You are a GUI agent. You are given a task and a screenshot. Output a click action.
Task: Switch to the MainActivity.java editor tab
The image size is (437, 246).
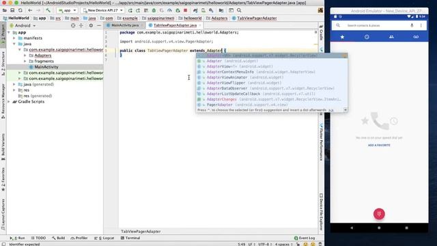coord(124,25)
